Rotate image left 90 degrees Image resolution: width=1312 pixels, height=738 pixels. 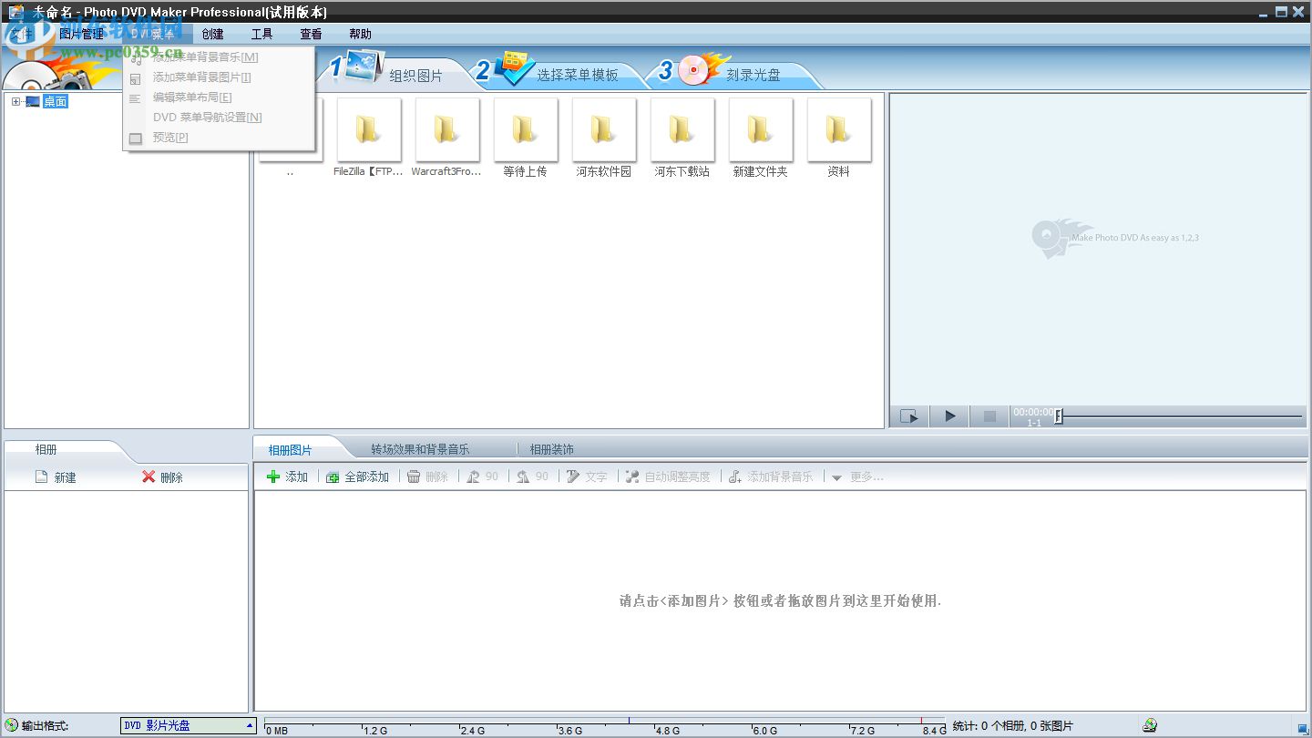tap(473, 476)
